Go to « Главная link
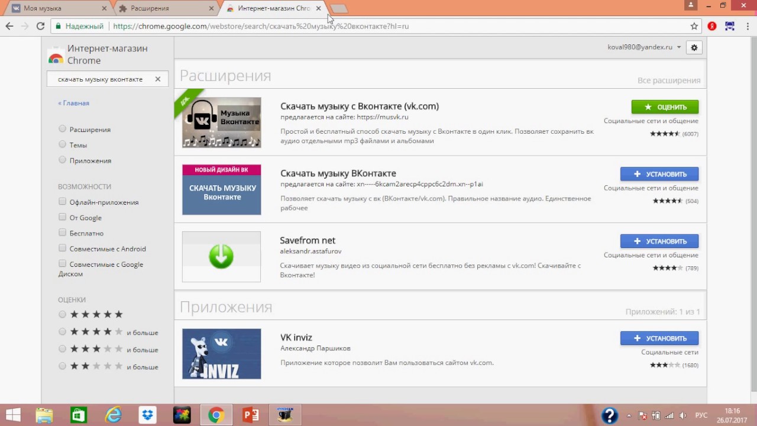Viewport: 757px width, 426px height. click(x=74, y=103)
